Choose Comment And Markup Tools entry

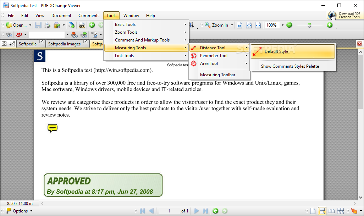[146, 40]
